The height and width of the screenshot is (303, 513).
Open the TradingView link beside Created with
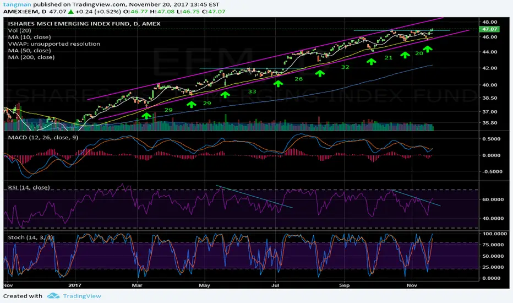(82, 296)
